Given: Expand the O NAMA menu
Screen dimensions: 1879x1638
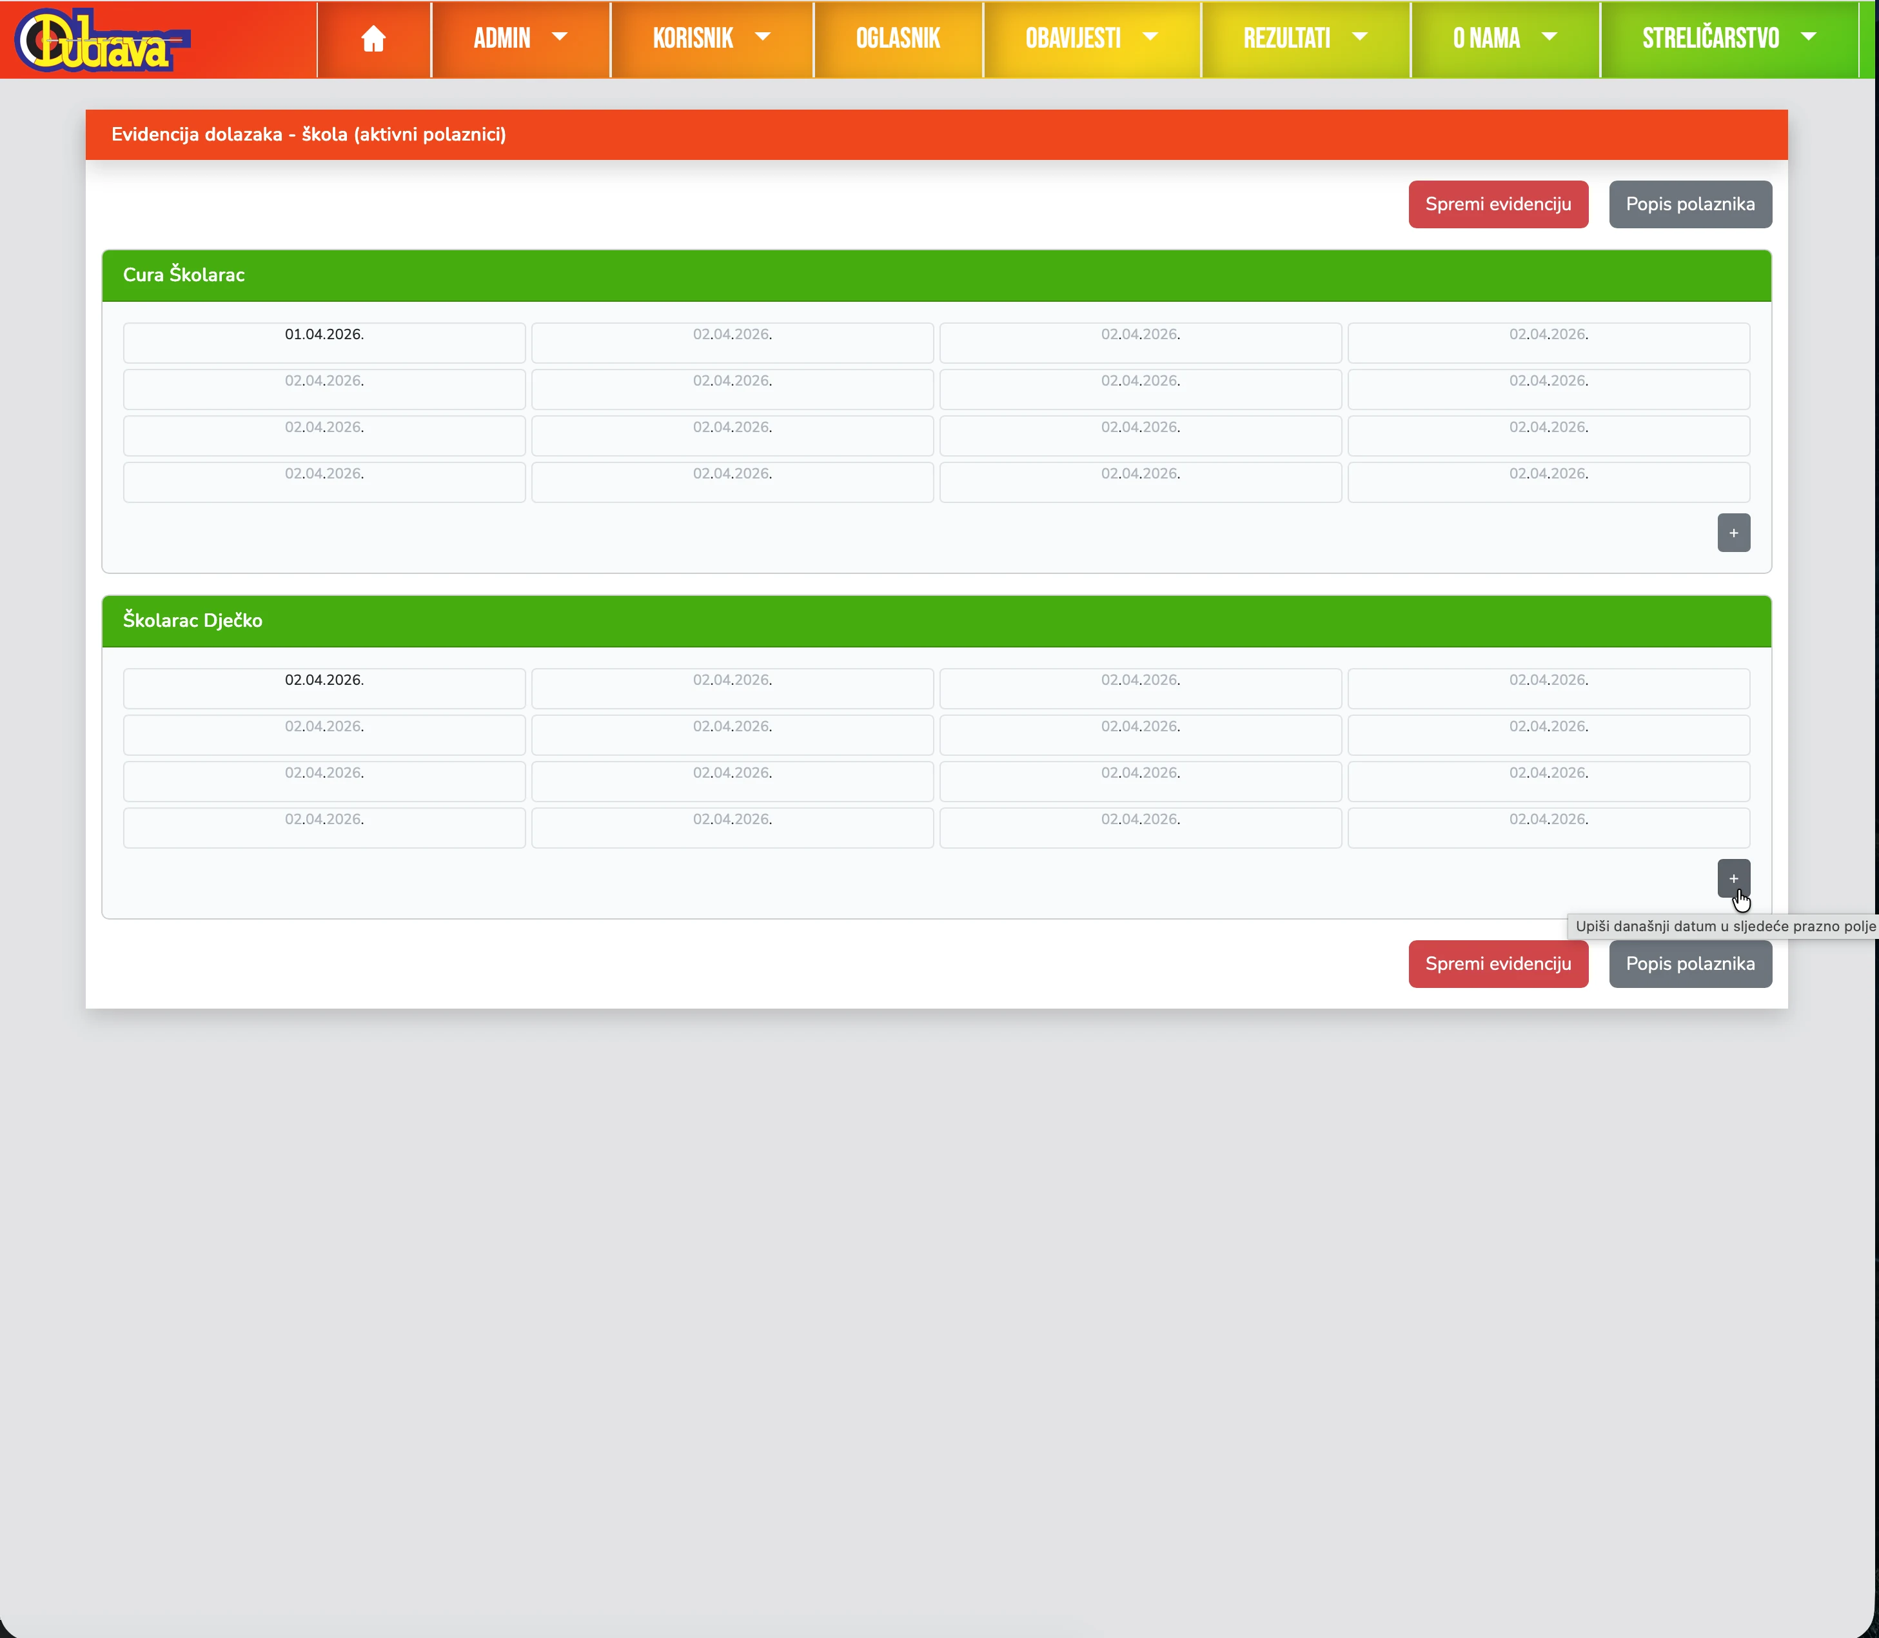Looking at the screenshot, I should pos(1504,39).
